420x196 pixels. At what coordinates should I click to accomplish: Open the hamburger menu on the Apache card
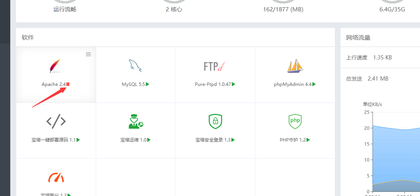point(89,54)
